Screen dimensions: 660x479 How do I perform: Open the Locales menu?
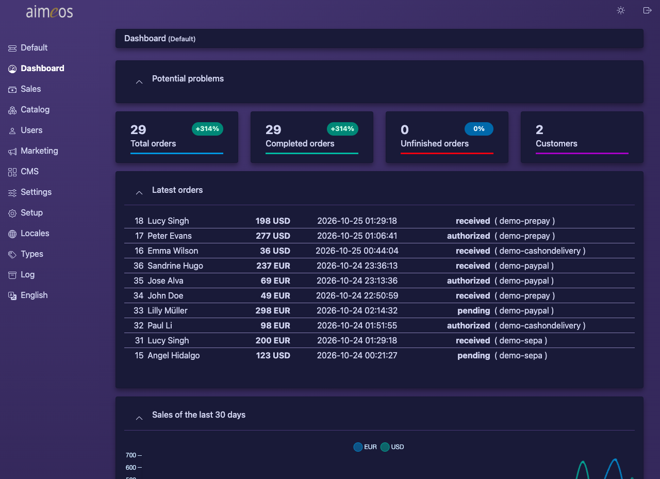pos(35,234)
